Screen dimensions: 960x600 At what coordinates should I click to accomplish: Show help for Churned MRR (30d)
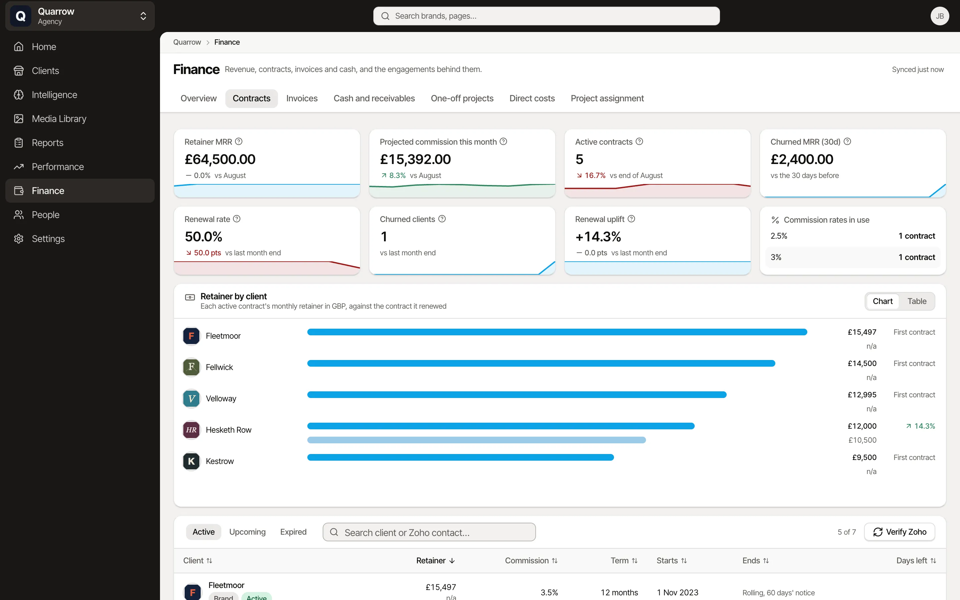pos(847,142)
